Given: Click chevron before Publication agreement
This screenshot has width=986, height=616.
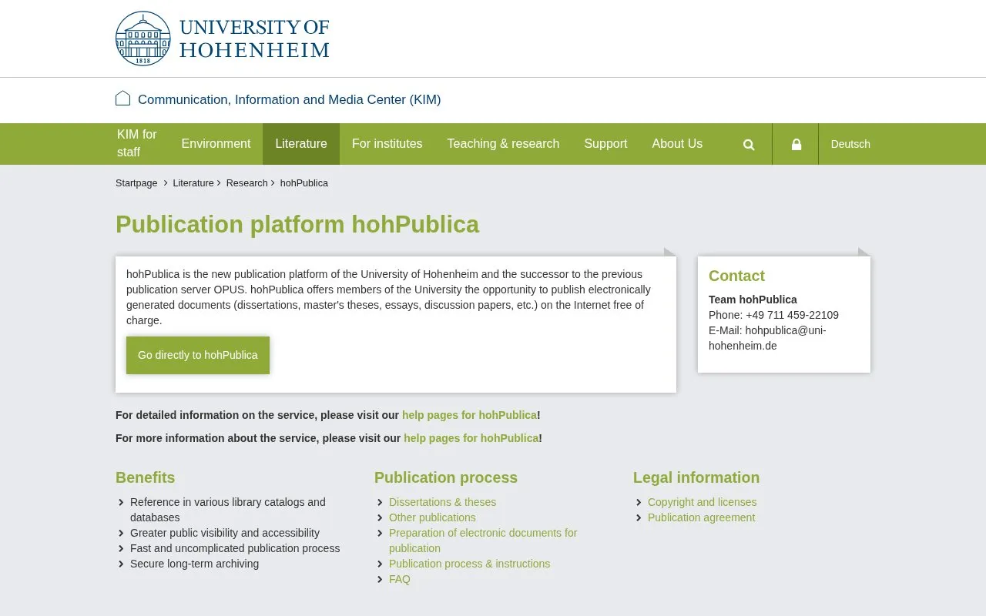Looking at the screenshot, I should pos(639,518).
